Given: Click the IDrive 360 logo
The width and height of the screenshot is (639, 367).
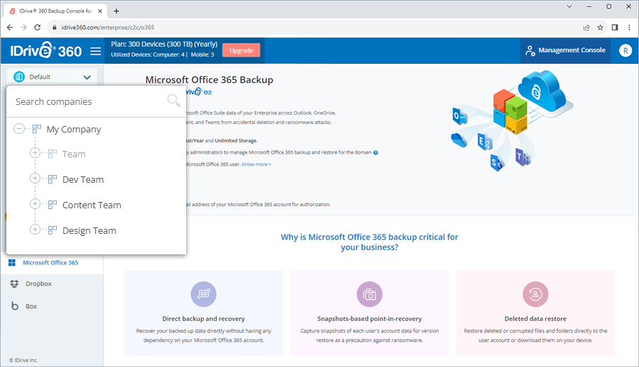Looking at the screenshot, I should (x=45, y=51).
